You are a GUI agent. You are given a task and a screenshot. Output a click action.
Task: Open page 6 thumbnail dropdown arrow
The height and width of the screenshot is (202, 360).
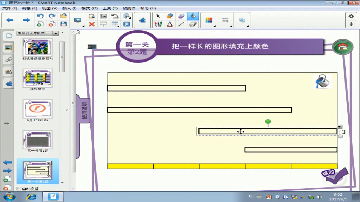pos(49,163)
